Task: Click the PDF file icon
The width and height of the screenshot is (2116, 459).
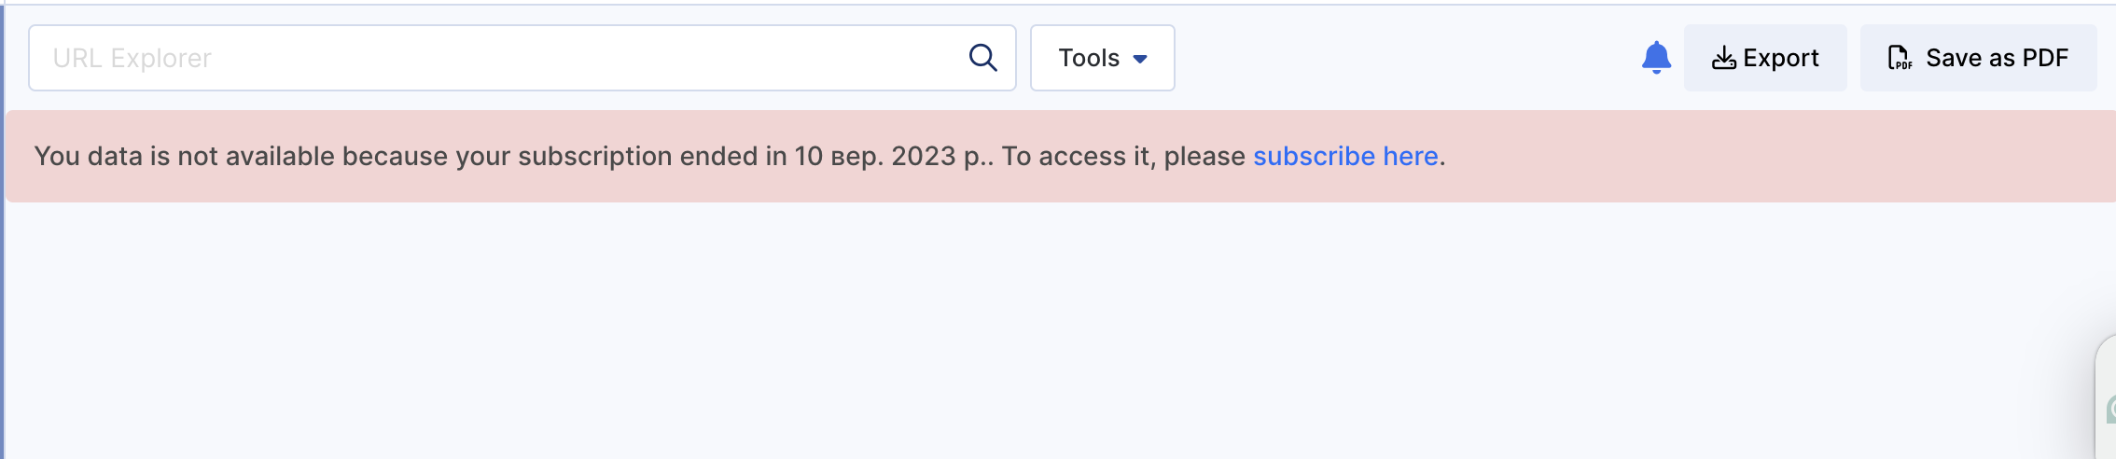Action: tap(1900, 58)
